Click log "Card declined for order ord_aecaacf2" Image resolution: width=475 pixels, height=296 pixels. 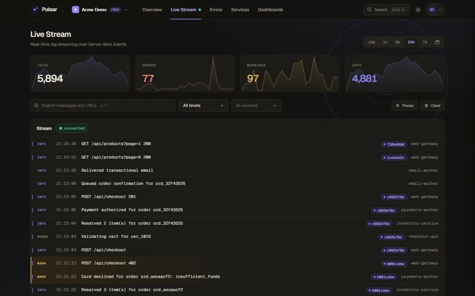(237, 277)
